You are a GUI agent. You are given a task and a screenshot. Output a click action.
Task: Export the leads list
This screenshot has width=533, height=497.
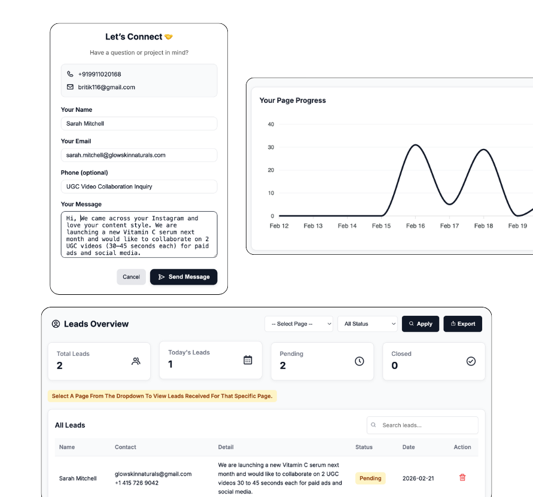(462, 324)
